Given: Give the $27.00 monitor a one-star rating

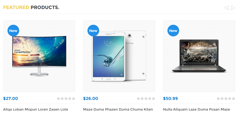Looking at the screenshot, I should (58, 99).
